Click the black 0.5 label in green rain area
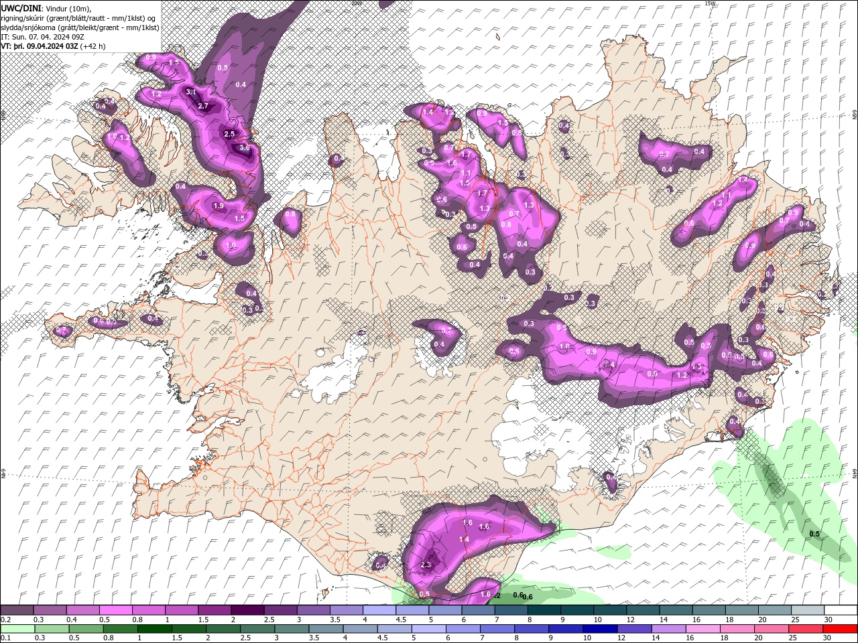 coord(814,534)
